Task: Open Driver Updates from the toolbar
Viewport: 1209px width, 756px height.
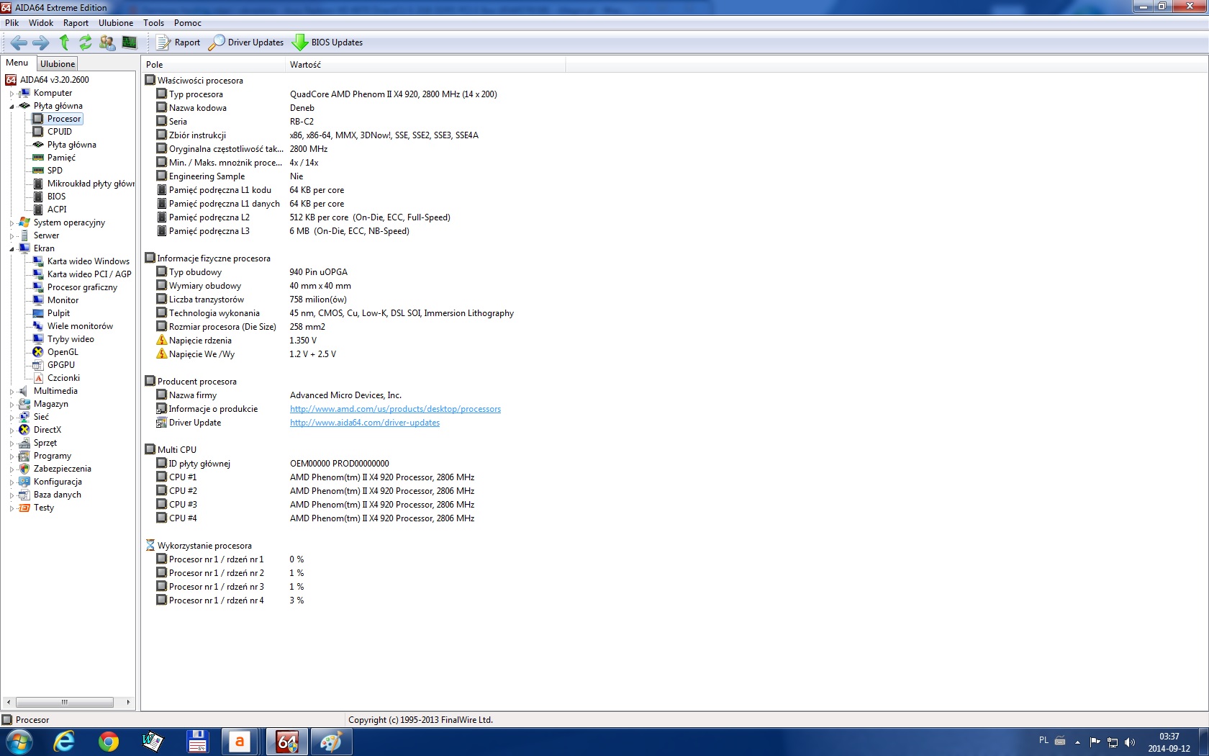Action: click(246, 42)
